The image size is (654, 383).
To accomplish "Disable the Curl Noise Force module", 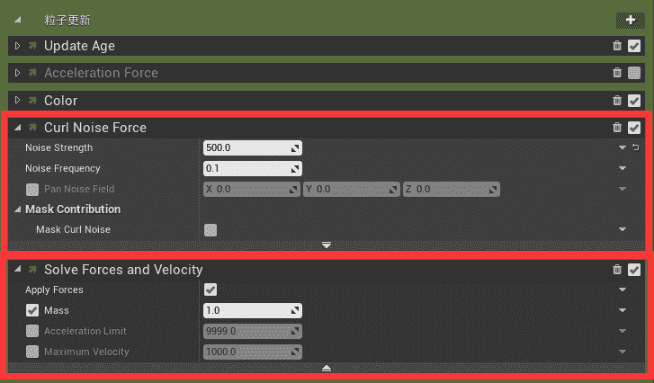I will point(634,128).
